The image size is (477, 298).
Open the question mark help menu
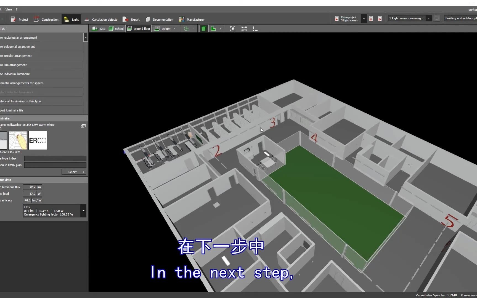[x=17, y=9]
